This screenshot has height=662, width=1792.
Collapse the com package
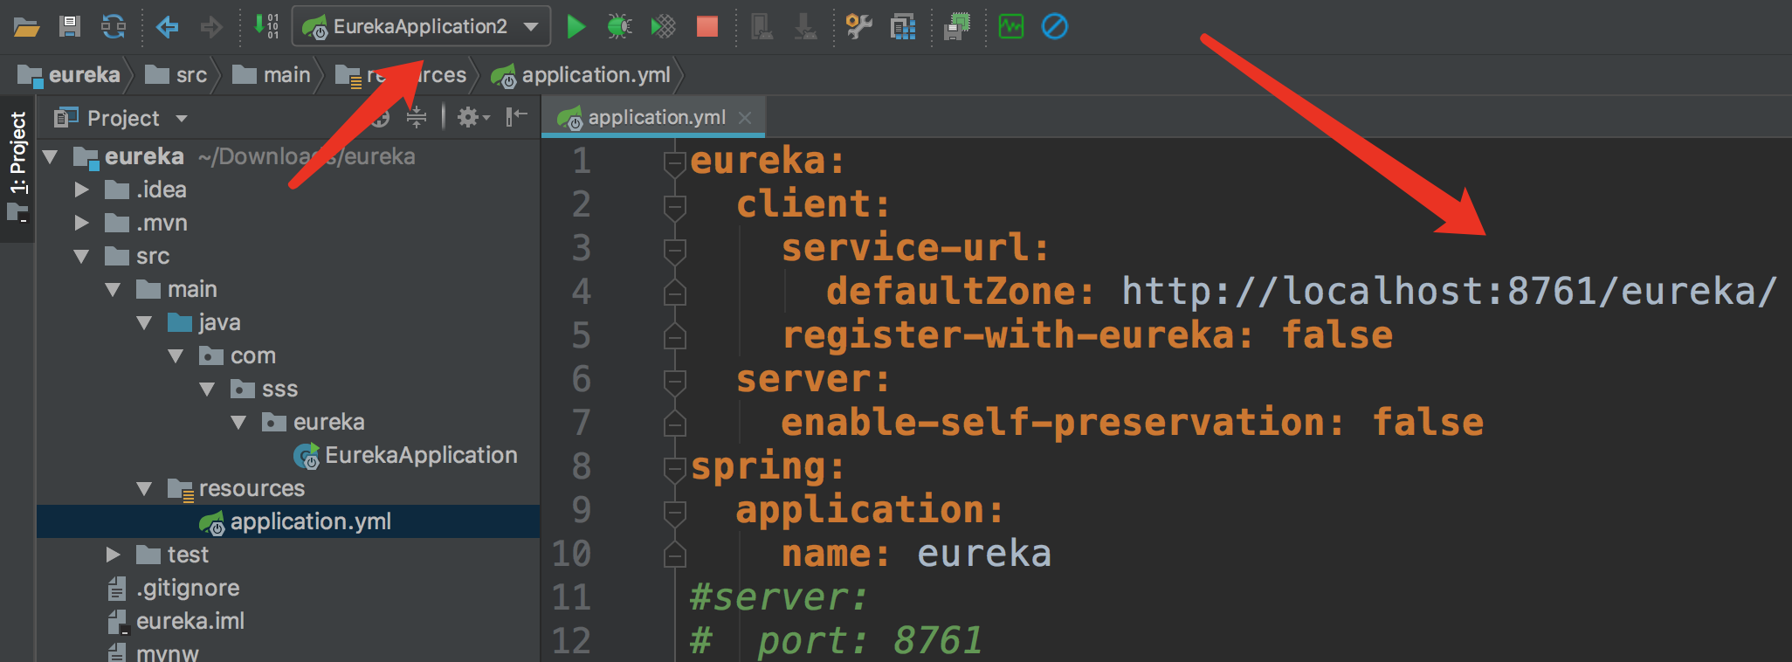[x=176, y=355]
